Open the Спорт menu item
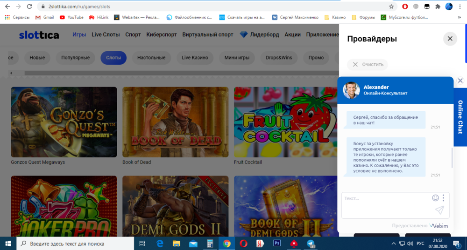467x250 pixels. point(133,34)
